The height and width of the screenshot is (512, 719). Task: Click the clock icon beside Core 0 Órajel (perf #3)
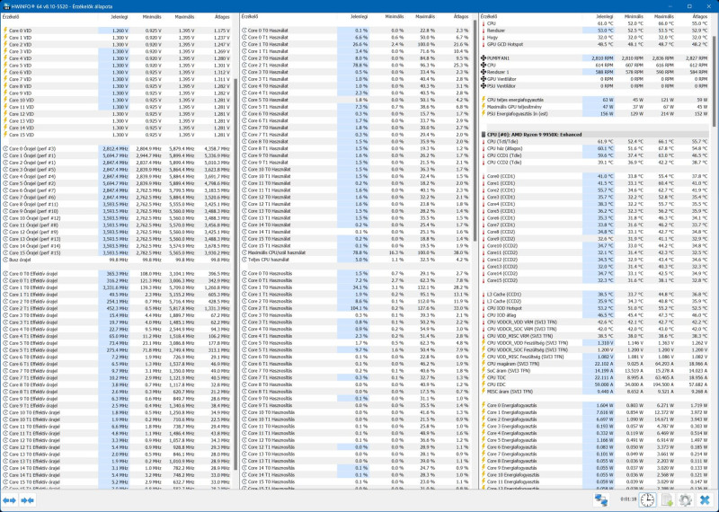point(5,148)
